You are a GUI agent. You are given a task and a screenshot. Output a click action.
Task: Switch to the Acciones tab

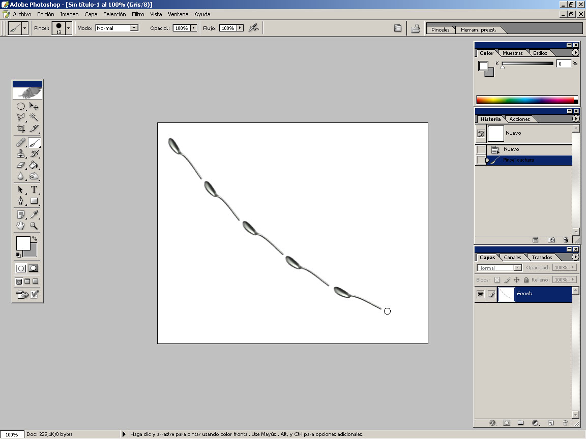click(x=519, y=119)
